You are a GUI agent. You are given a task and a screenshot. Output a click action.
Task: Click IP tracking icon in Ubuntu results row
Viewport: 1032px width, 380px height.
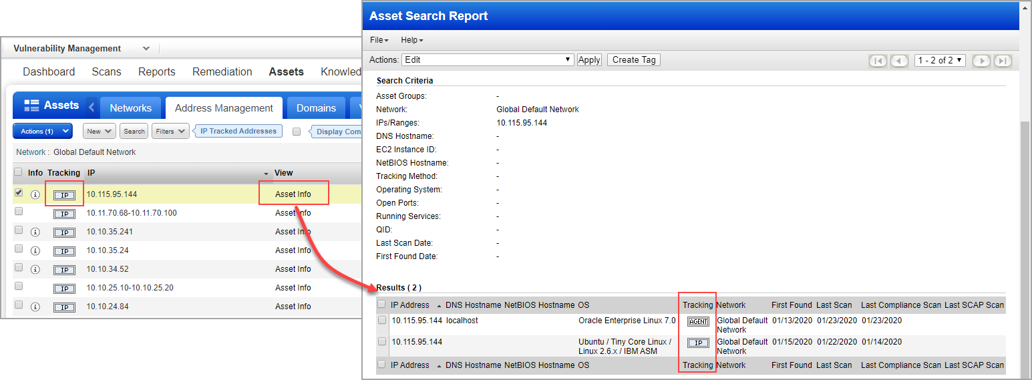pyautogui.click(x=698, y=343)
